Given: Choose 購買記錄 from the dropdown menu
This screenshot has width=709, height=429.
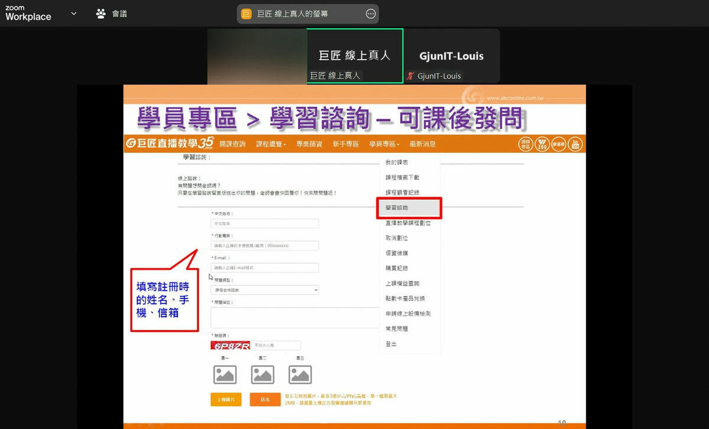Looking at the screenshot, I should [x=396, y=268].
